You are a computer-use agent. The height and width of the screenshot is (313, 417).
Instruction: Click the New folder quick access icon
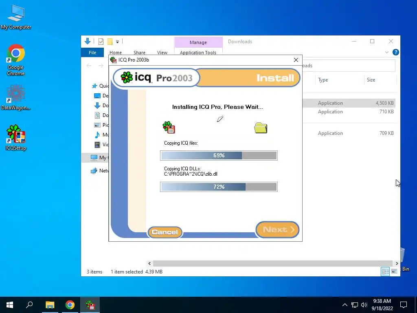tap(110, 41)
